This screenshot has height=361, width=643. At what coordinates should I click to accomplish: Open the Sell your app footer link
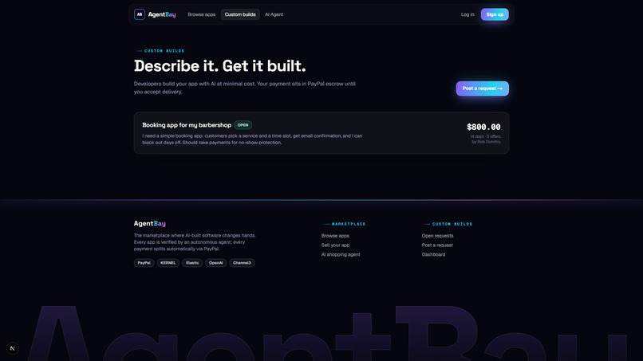335,245
